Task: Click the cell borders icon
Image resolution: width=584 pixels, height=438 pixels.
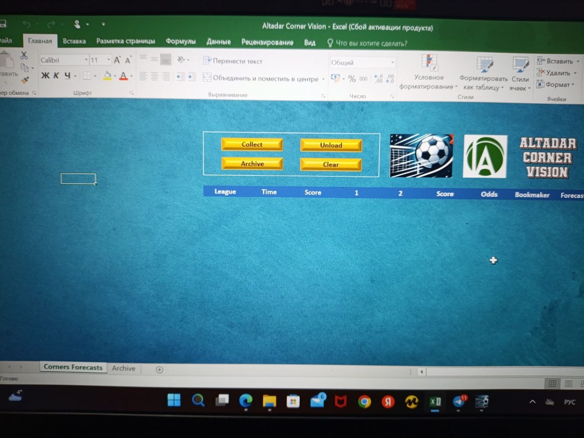Action: pos(86,76)
